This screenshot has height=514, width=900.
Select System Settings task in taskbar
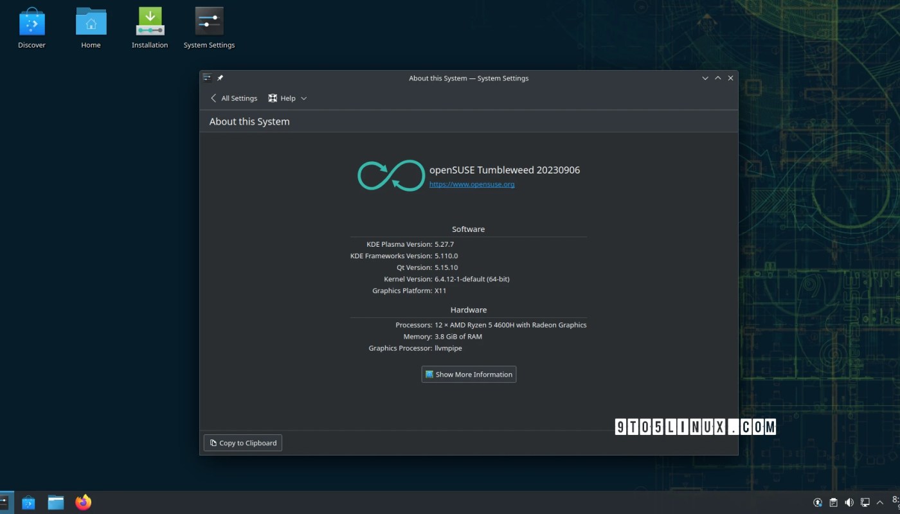pyautogui.click(x=5, y=502)
